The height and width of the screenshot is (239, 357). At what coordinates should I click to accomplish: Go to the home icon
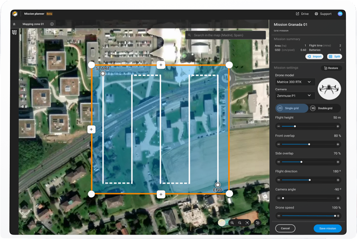[x=14, y=24]
